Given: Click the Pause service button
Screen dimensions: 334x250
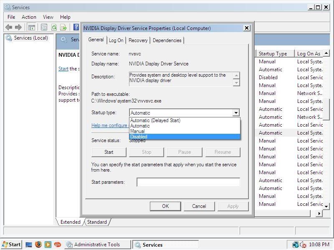Looking at the screenshot, I should pos(185,152).
